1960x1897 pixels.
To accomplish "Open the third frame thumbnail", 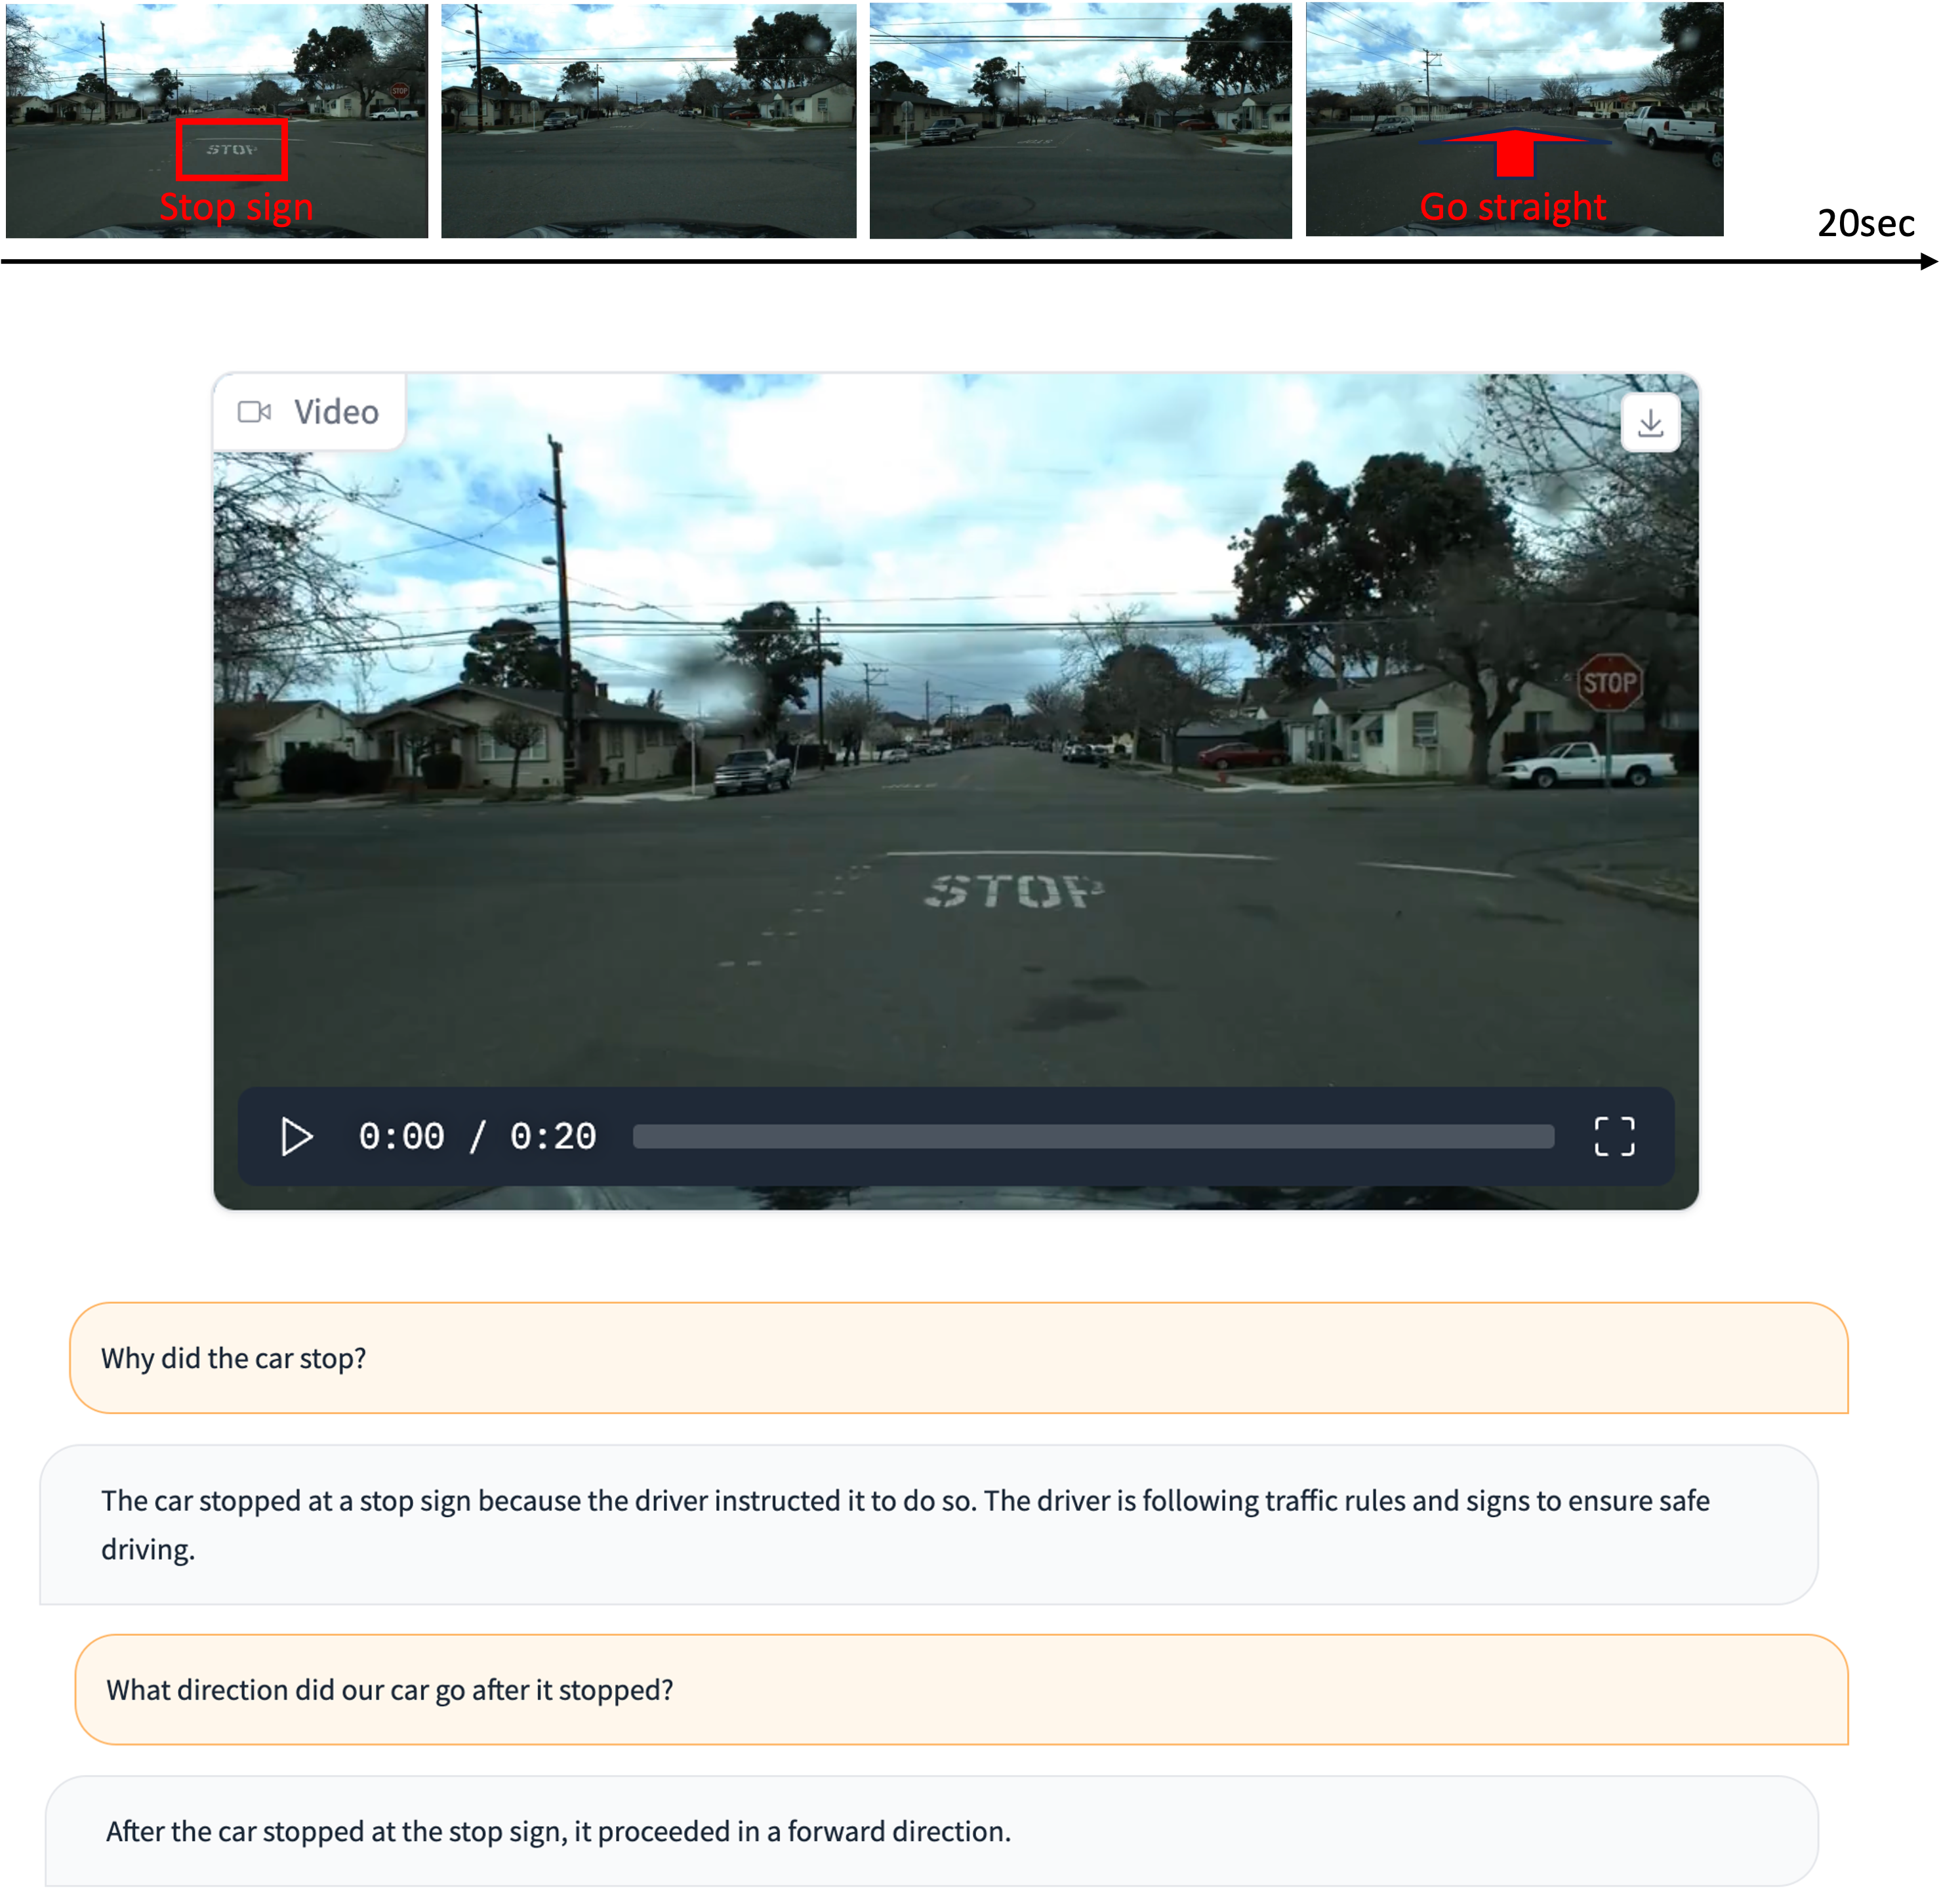I will tap(1081, 121).
